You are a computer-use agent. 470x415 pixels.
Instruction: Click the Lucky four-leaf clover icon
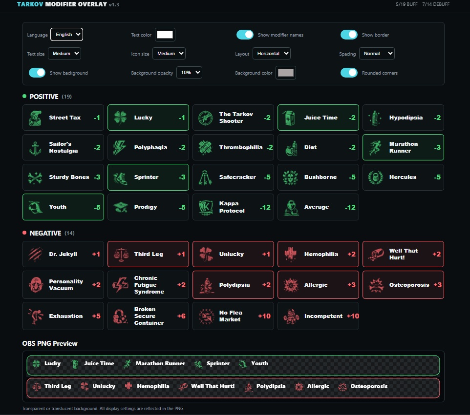point(121,118)
